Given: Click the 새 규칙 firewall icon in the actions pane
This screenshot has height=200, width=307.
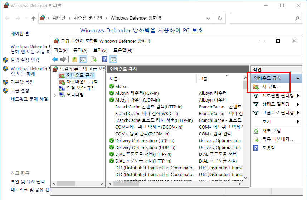Looking at the screenshot, I should pyautogui.click(x=256, y=87).
